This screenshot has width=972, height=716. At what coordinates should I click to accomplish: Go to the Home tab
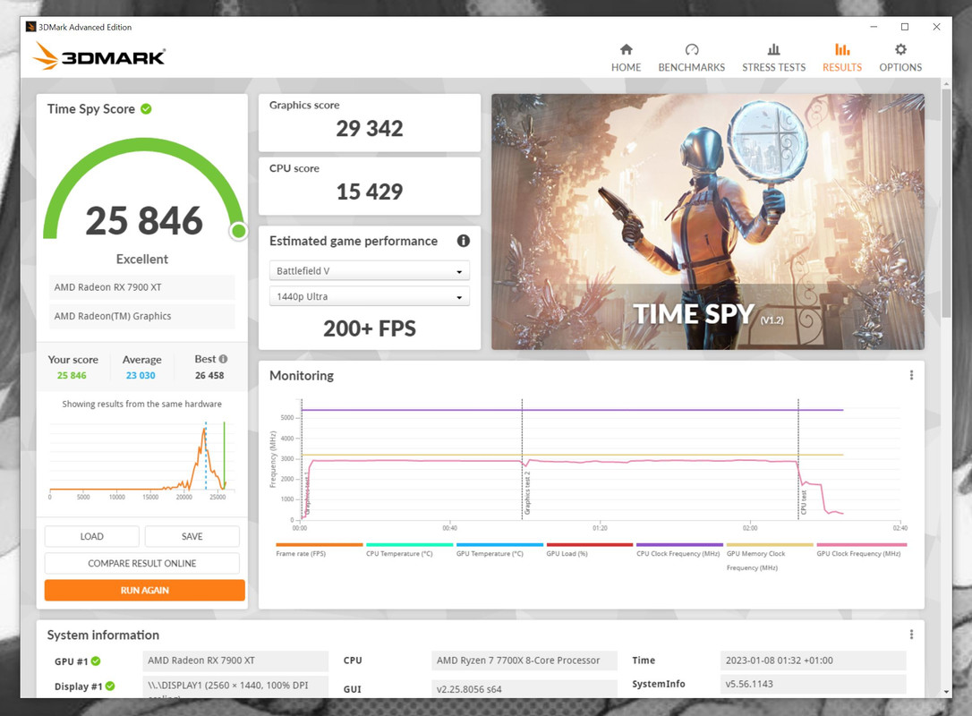point(627,57)
